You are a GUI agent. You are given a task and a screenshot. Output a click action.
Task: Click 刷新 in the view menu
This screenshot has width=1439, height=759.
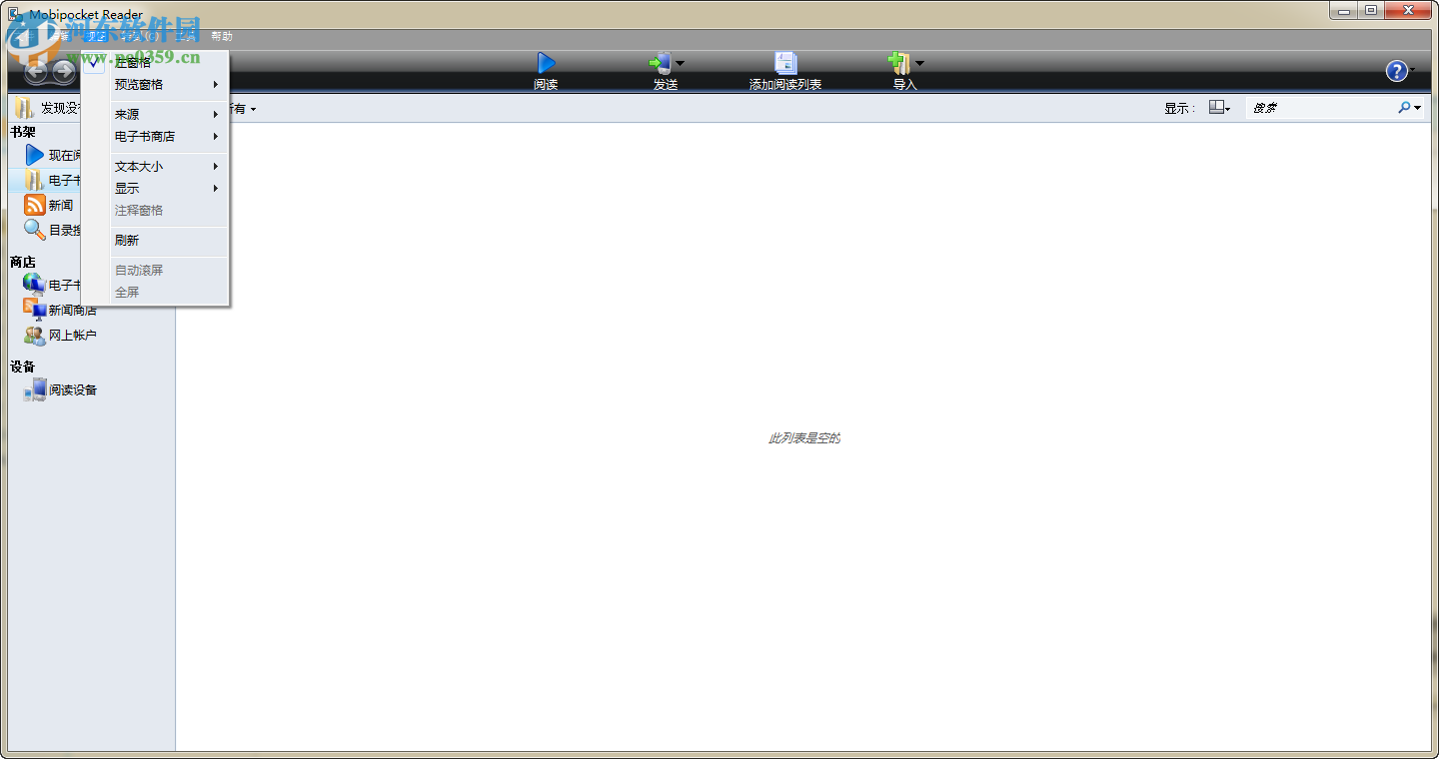pos(156,241)
